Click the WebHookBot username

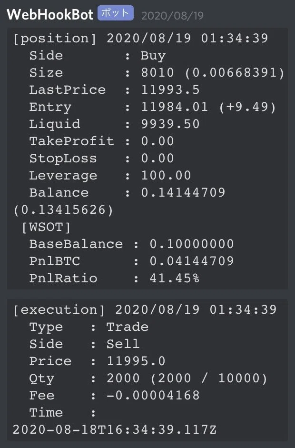[50, 14]
